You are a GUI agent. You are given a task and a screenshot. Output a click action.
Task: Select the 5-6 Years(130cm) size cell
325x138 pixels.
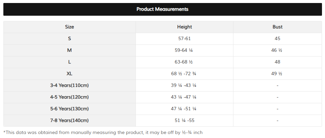(x=69, y=109)
